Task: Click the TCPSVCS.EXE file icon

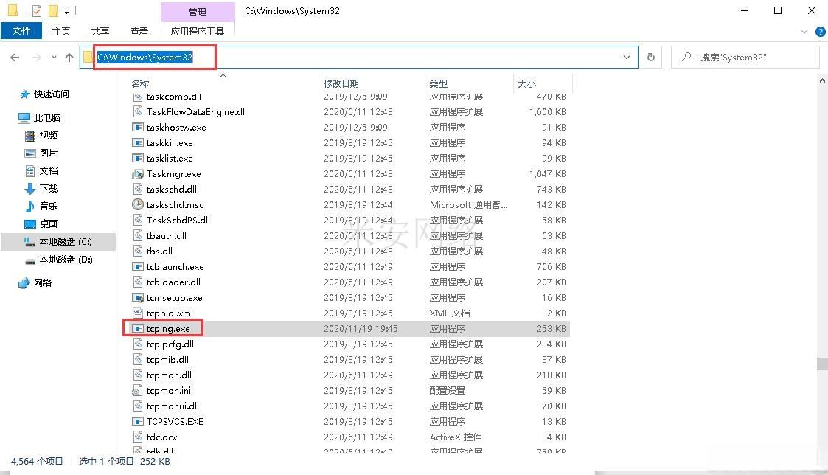Action: pyautogui.click(x=137, y=422)
